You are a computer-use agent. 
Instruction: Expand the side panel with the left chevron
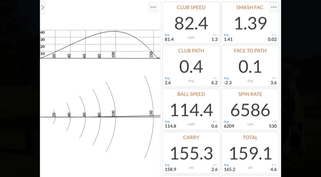point(43,7)
